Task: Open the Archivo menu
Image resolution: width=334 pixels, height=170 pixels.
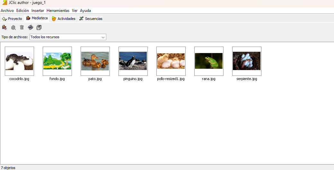Action: tap(7, 10)
